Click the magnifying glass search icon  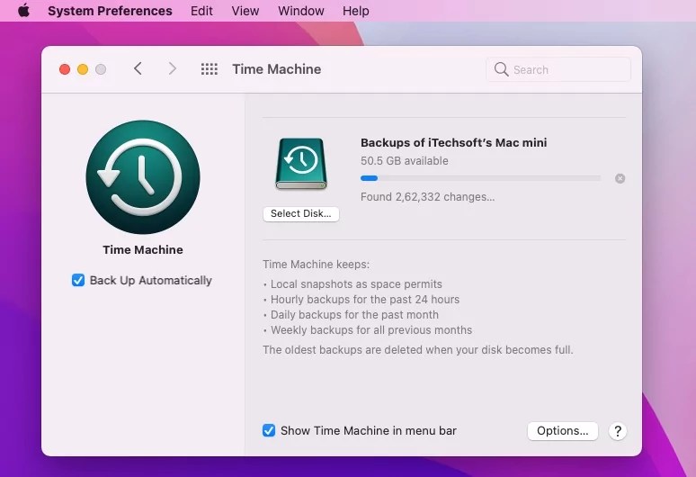[x=501, y=69]
